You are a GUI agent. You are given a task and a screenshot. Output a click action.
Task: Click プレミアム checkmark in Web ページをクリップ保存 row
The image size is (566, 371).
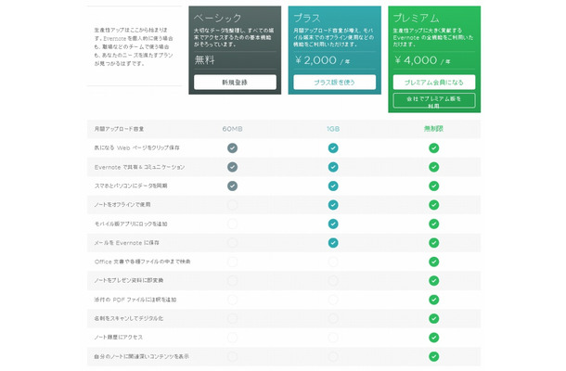pos(434,148)
